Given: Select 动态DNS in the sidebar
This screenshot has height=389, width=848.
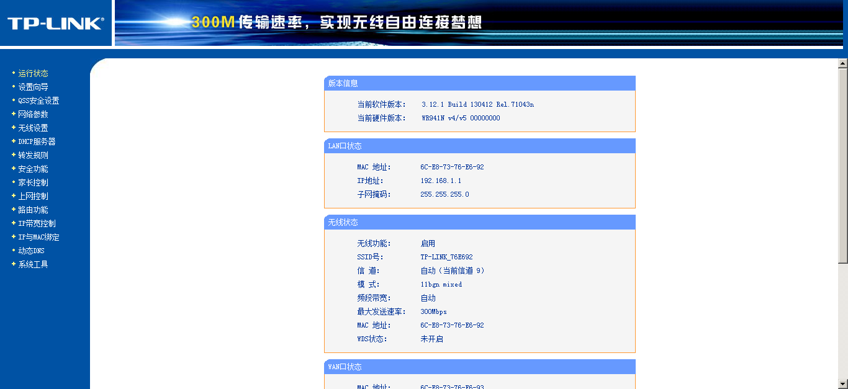Looking at the screenshot, I should [x=31, y=251].
